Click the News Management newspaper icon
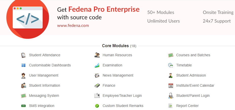The height and width of the screenshot is (110, 235). click(97, 75)
